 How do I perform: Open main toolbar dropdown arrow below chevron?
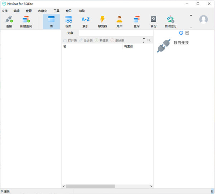(191, 28)
